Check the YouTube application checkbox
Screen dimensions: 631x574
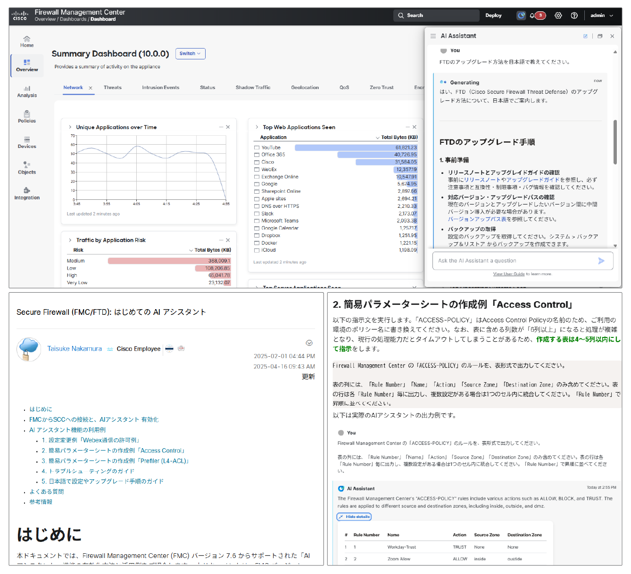click(x=257, y=148)
